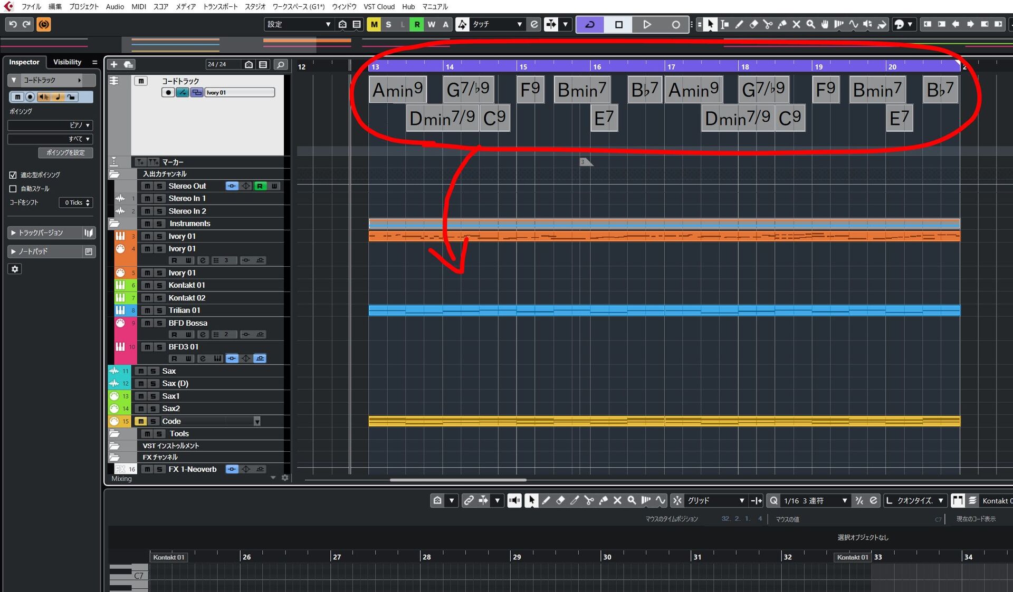Screen dimensions: 1013x592
Task: Uncheck the 適応型ボイシング checkbox
Action: click(13, 175)
